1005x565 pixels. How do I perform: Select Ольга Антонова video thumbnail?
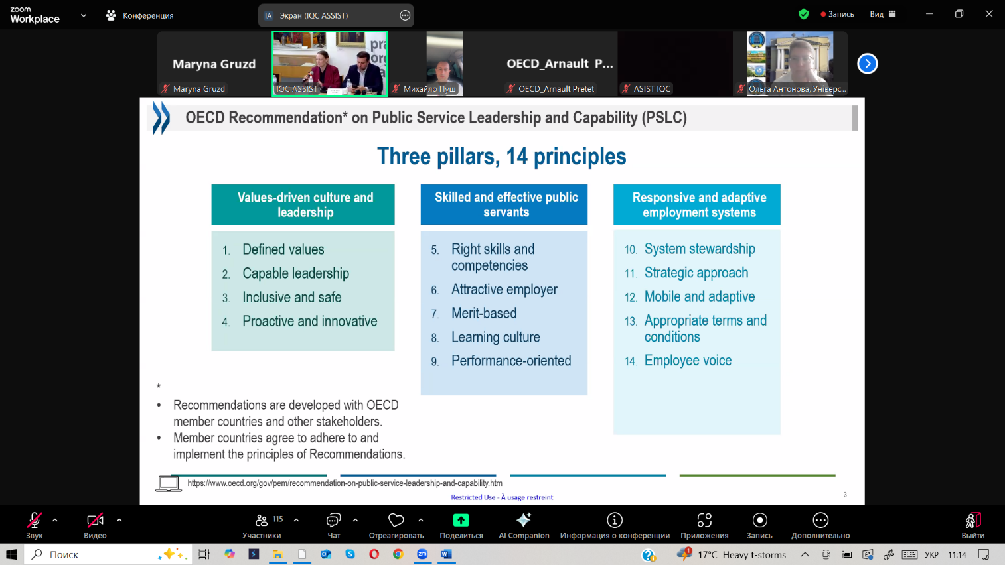[790, 64]
